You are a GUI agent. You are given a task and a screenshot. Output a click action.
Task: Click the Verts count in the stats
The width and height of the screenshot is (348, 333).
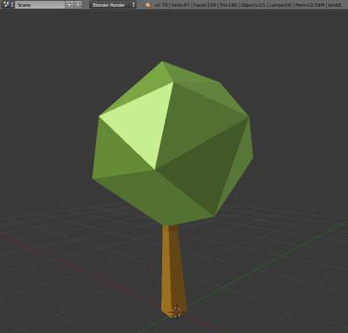tap(180, 5)
